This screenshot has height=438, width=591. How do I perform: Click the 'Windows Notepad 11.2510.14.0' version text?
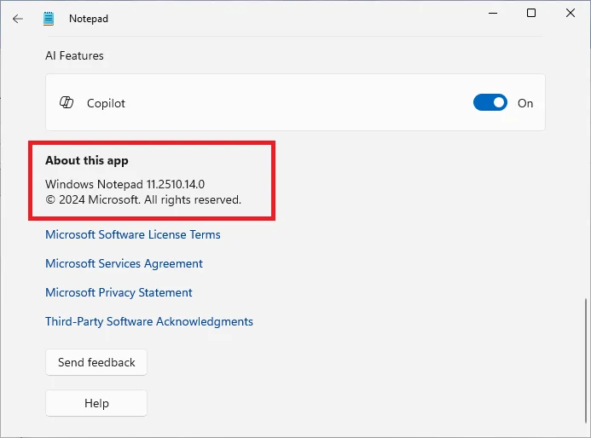(x=125, y=184)
